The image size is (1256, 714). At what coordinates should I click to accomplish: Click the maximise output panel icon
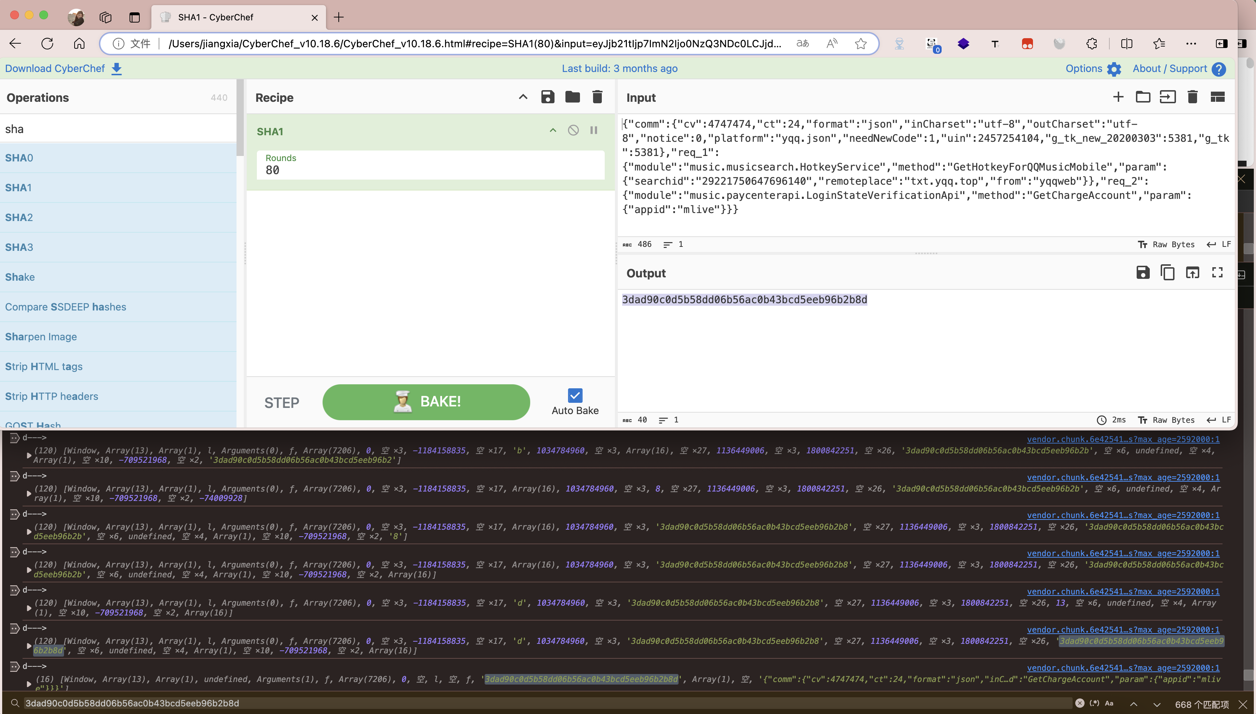(x=1216, y=273)
